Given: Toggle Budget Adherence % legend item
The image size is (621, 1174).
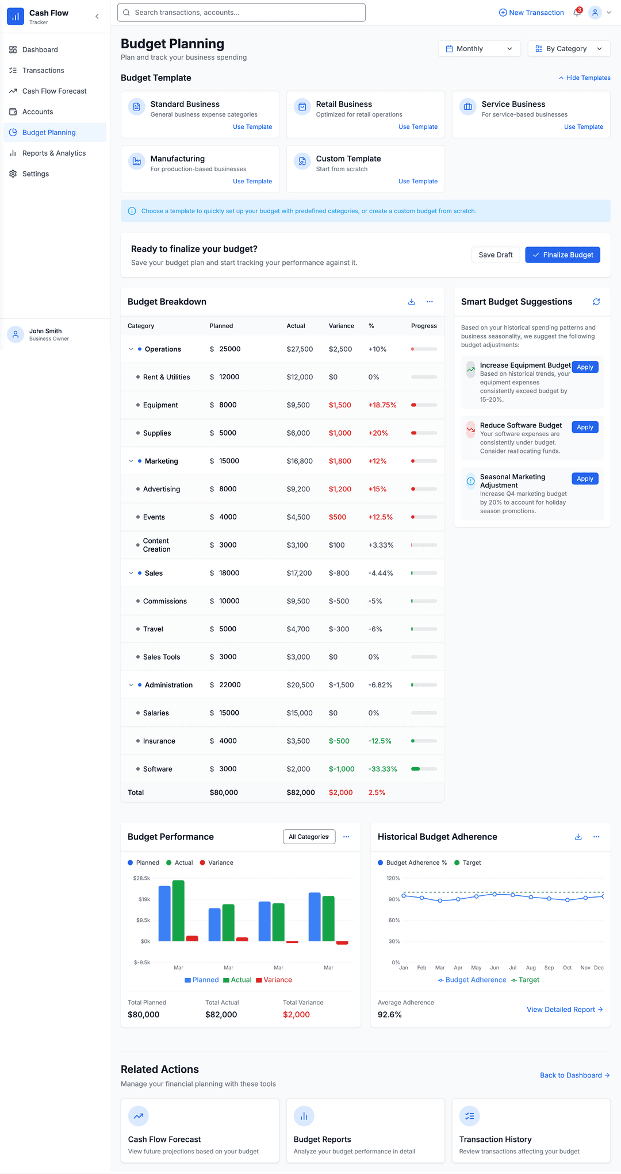Looking at the screenshot, I should coord(412,863).
